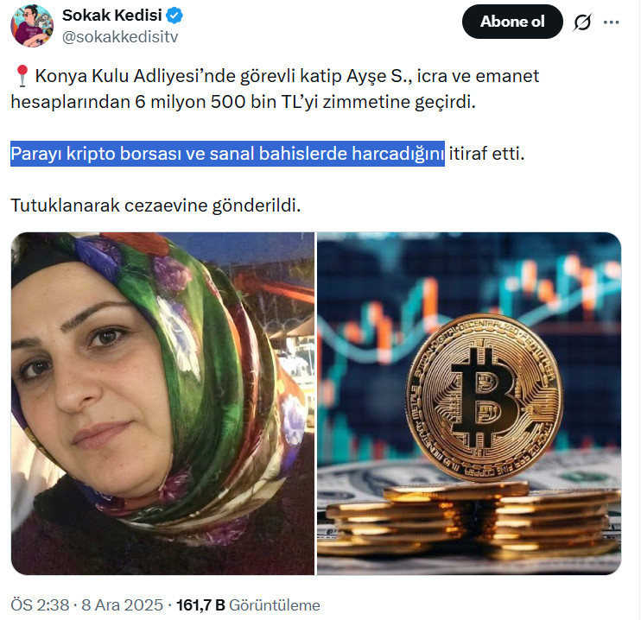The width and height of the screenshot is (641, 620).
Task: Subscribe using the Abone ol button
Action: 512,22
